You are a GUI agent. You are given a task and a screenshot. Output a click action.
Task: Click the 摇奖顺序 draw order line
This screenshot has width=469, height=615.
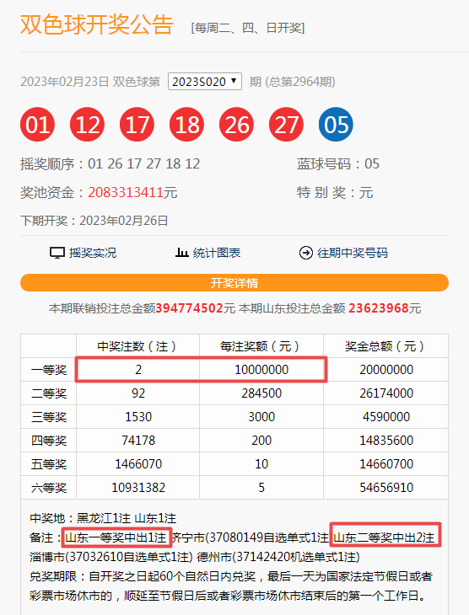pyautogui.click(x=111, y=163)
